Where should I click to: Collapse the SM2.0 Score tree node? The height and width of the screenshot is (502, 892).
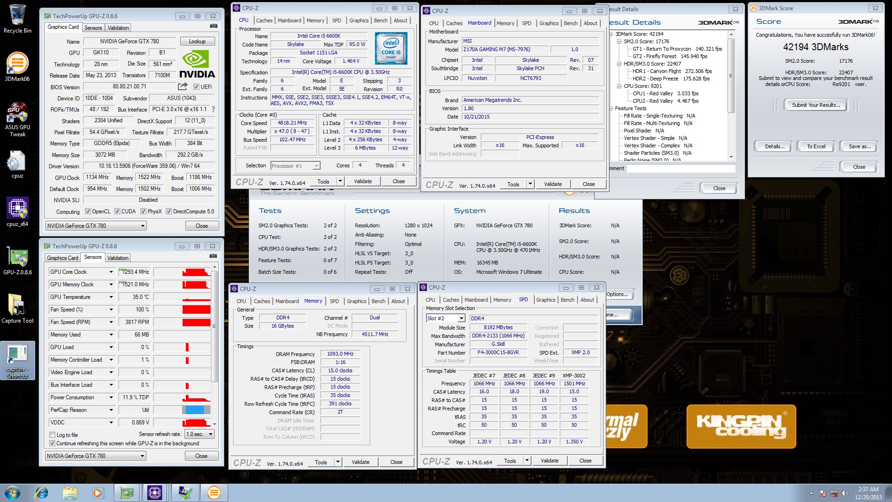tap(619, 41)
